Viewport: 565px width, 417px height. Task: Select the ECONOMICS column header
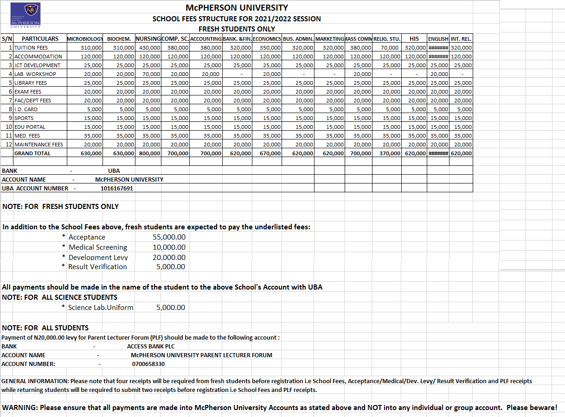tap(267, 39)
